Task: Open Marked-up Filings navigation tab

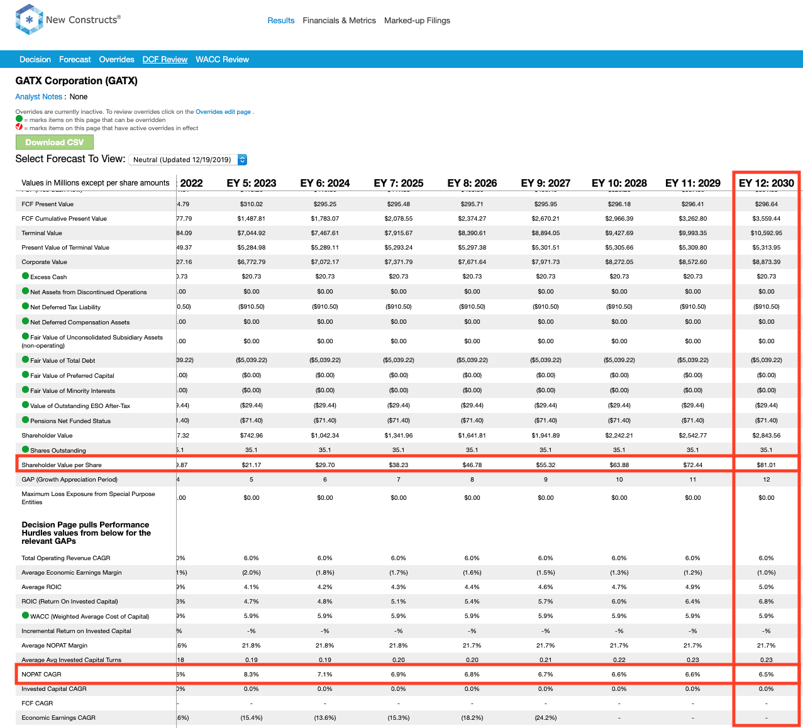Action: point(418,21)
